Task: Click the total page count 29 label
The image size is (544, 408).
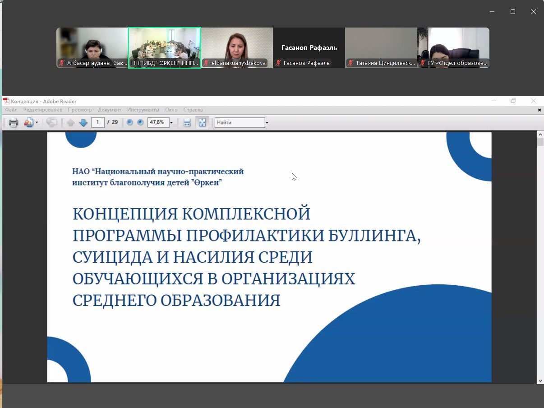Action: (115, 122)
